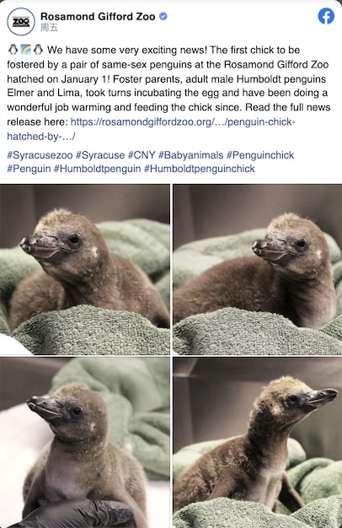This screenshot has width=342, height=528.
Task: Click the blue verified badge
Action: 163,16
